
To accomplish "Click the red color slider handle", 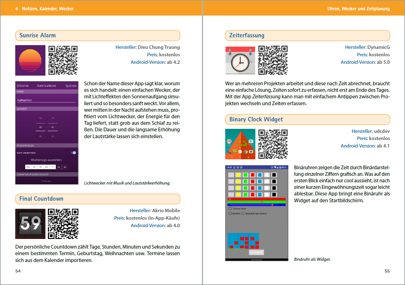I will click(x=230, y=199).
